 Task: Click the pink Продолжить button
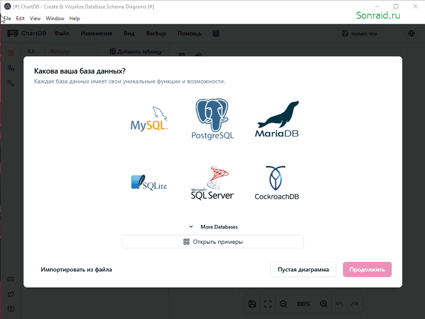[x=367, y=269]
